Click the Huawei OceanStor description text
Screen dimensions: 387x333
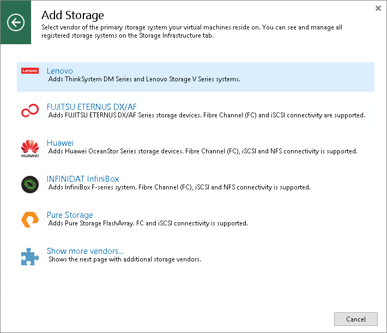click(x=203, y=151)
